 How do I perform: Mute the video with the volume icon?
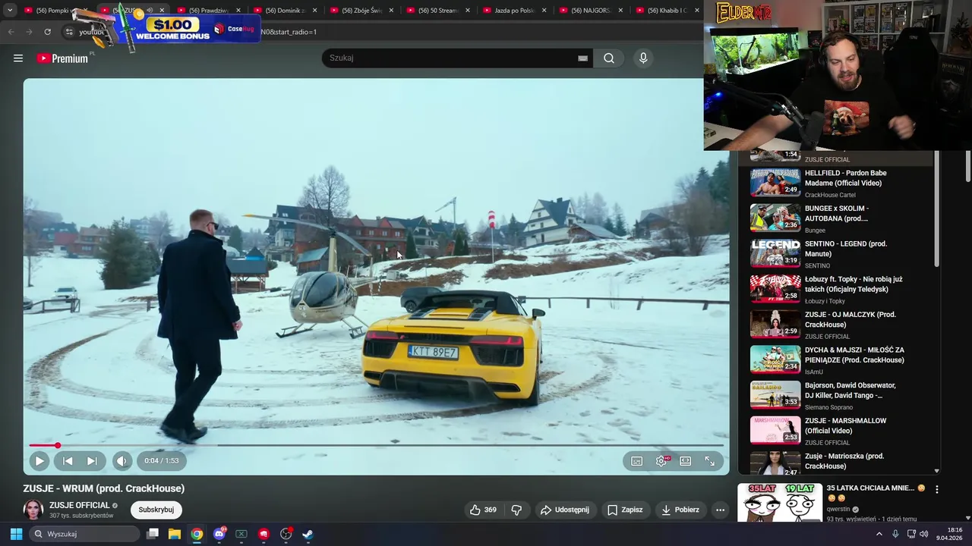click(x=121, y=460)
